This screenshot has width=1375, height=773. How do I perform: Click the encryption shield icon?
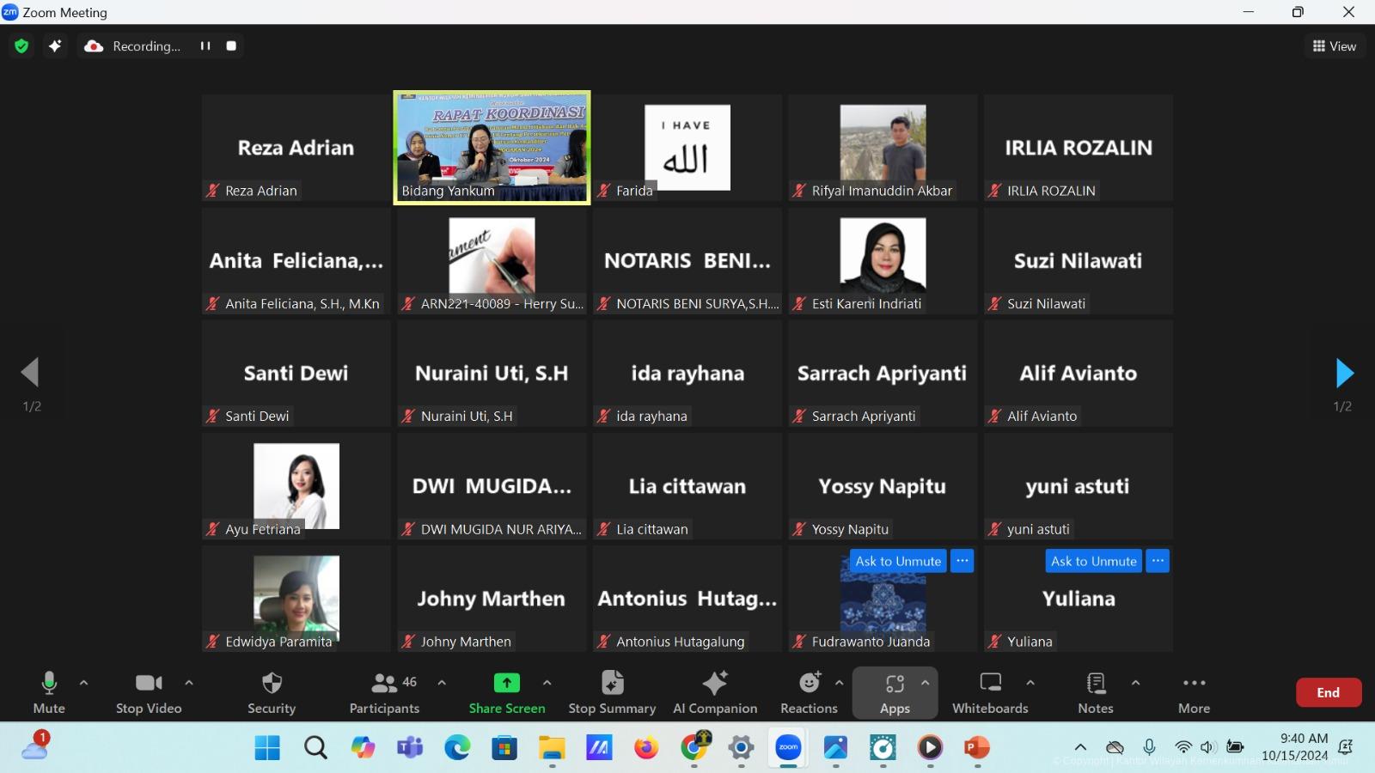pos(21,46)
